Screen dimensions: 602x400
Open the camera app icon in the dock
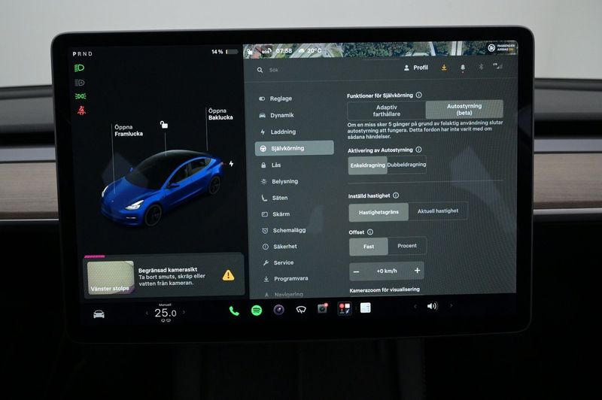tap(278, 310)
